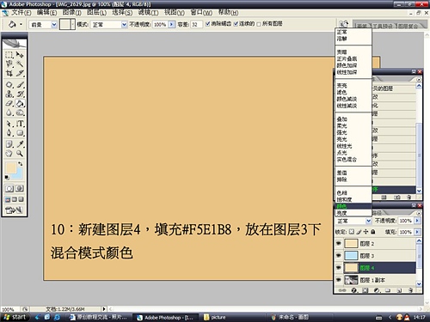Select the Eyedropper tool
Image resolution: width=430 pixels, height=322 pixels.
20,144
